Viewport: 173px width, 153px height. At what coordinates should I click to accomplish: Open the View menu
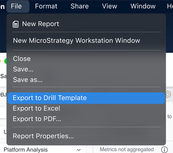110,6
